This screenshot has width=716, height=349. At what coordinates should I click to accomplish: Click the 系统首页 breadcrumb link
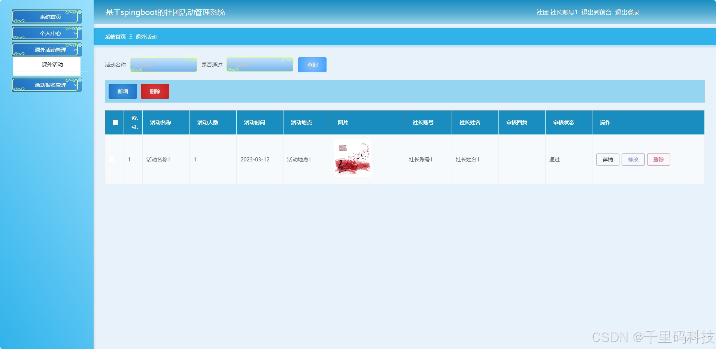click(115, 37)
